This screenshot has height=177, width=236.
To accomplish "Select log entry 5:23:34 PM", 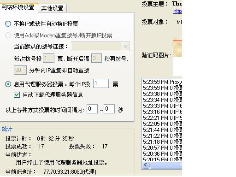I will coord(162,100).
